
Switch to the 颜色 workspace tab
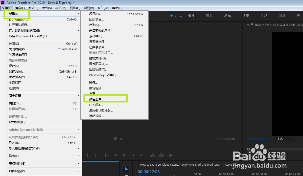coord(227,15)
